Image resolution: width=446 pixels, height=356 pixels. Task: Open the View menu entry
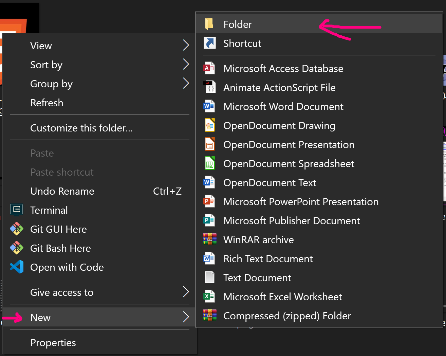(x=99, y=46)
